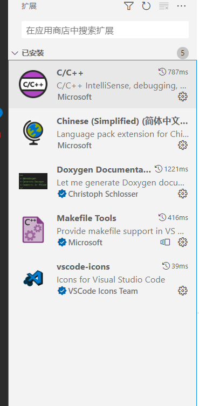
Task: Click the vscode-icons logo thumbnail
Action: [33, 278]
